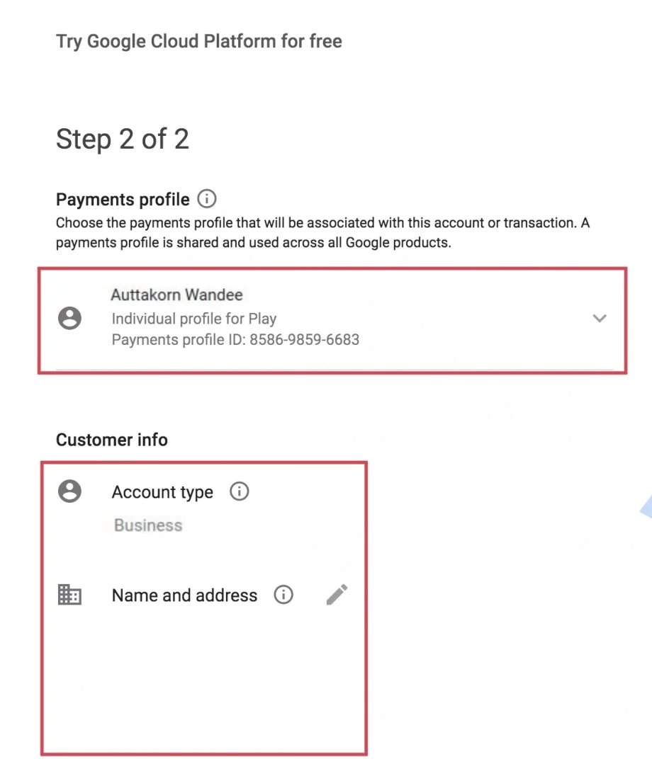Click the Payments profile ID 8586-9859-6683 text
This screenshot has height=764, width=652.
pos(235,340)
